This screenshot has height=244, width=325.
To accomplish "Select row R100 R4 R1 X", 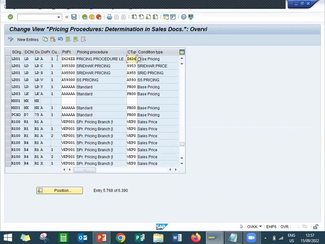I will coord(8,163).
